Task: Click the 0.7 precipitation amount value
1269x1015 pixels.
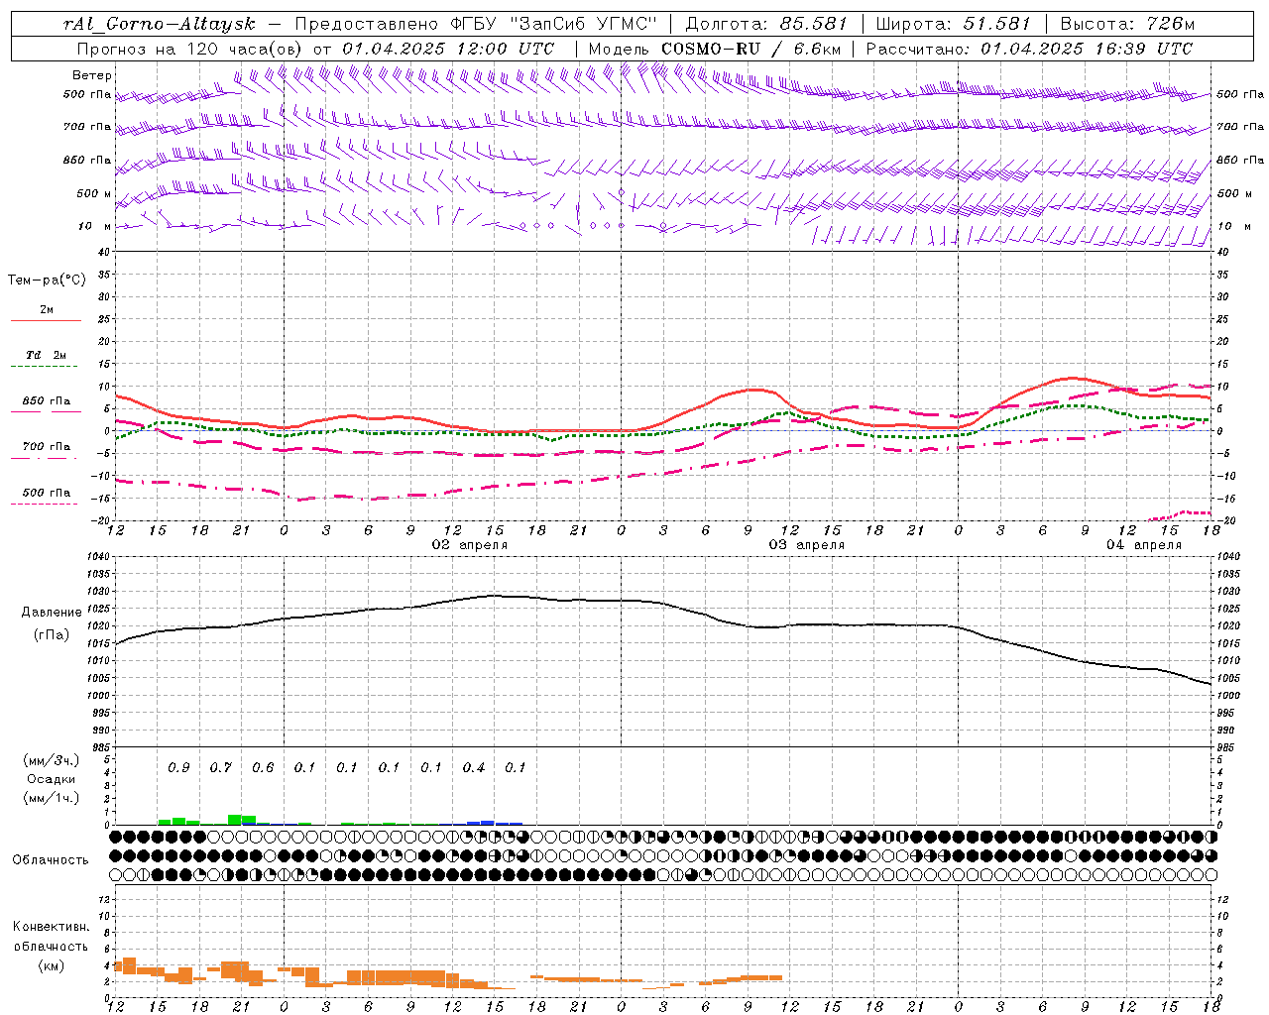Action: tap(220, 767)
